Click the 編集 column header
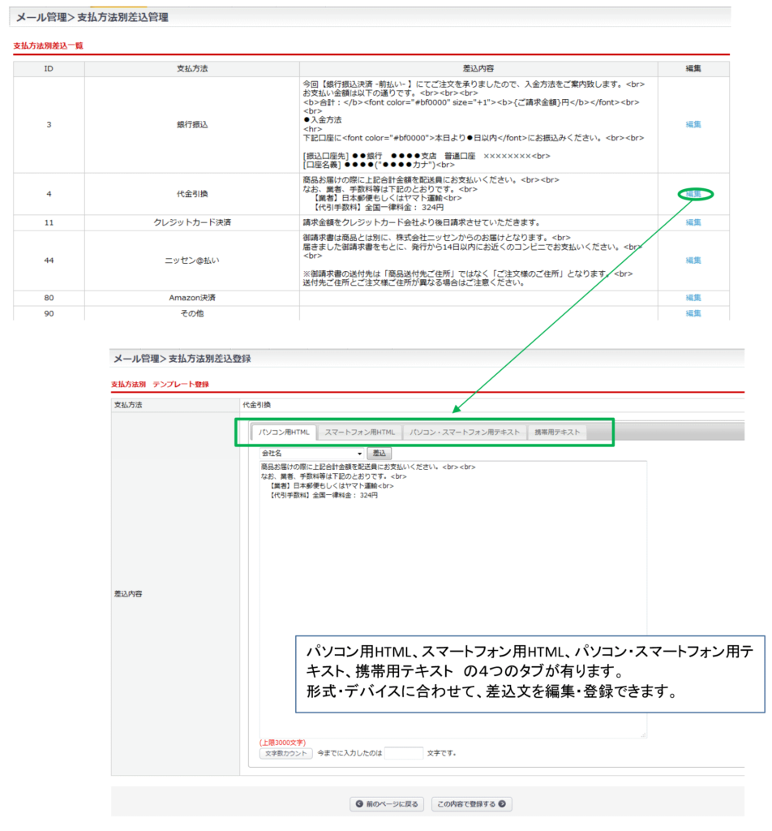 [693, 69]
